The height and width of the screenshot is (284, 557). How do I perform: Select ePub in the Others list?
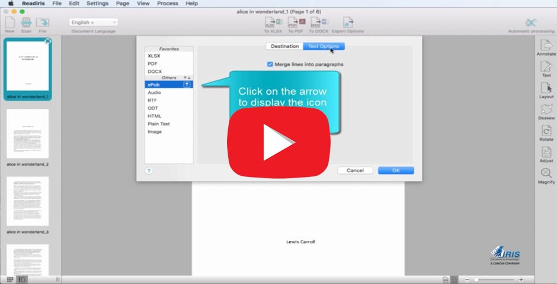tap(169, 85)
